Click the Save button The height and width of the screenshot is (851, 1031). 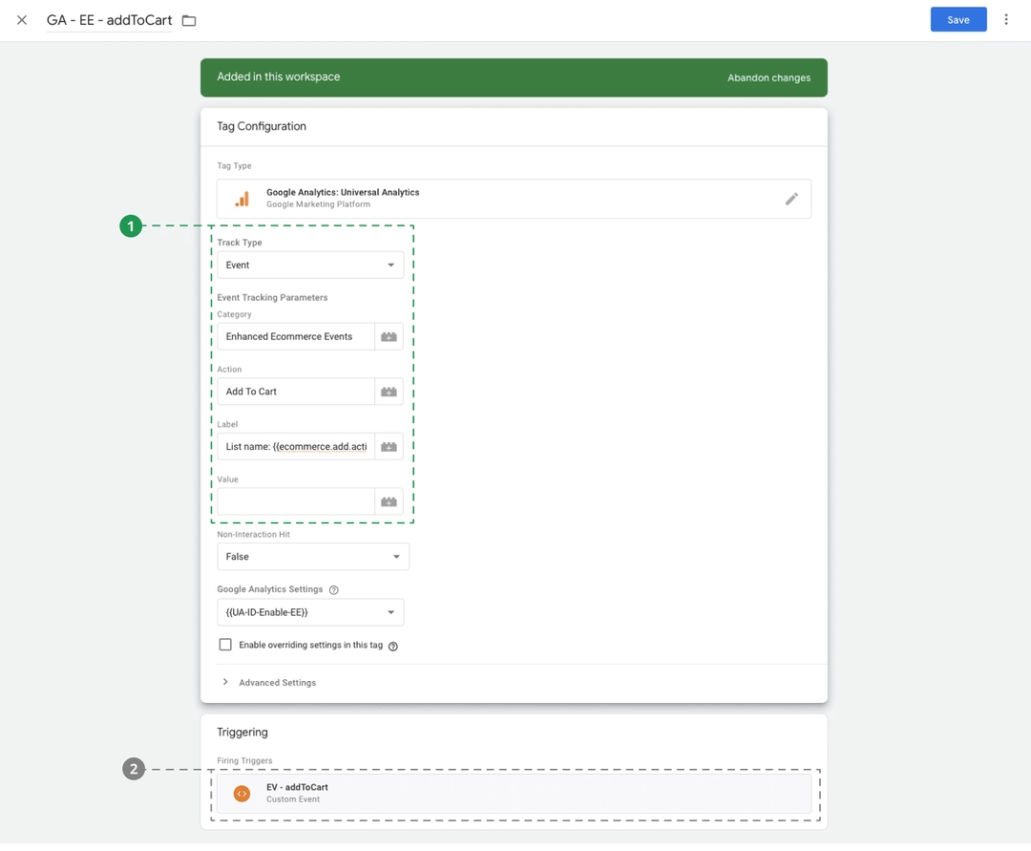tap(957, 20)
